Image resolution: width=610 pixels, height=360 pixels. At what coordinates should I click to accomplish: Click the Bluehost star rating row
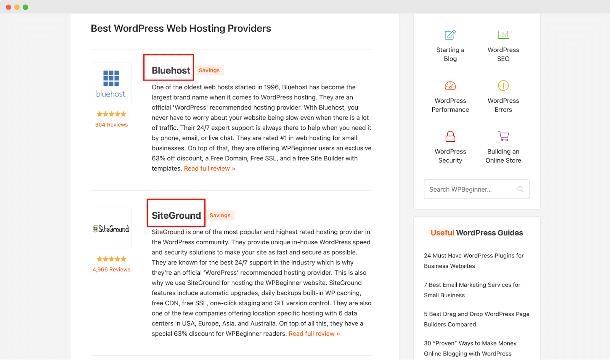(111, 114)
